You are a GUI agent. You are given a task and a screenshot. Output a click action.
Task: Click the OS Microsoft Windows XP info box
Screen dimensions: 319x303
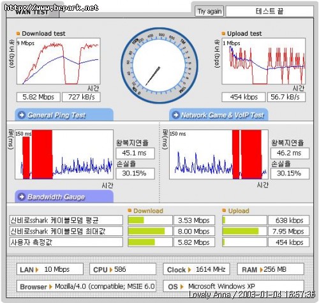tap(234, 286)
